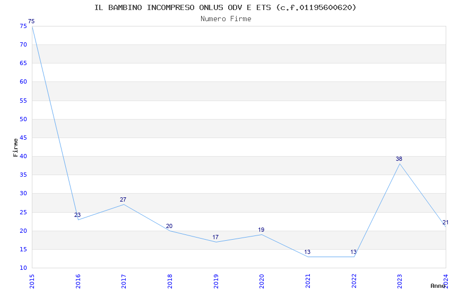Select data label 23 for 2016

click(77, 215)
